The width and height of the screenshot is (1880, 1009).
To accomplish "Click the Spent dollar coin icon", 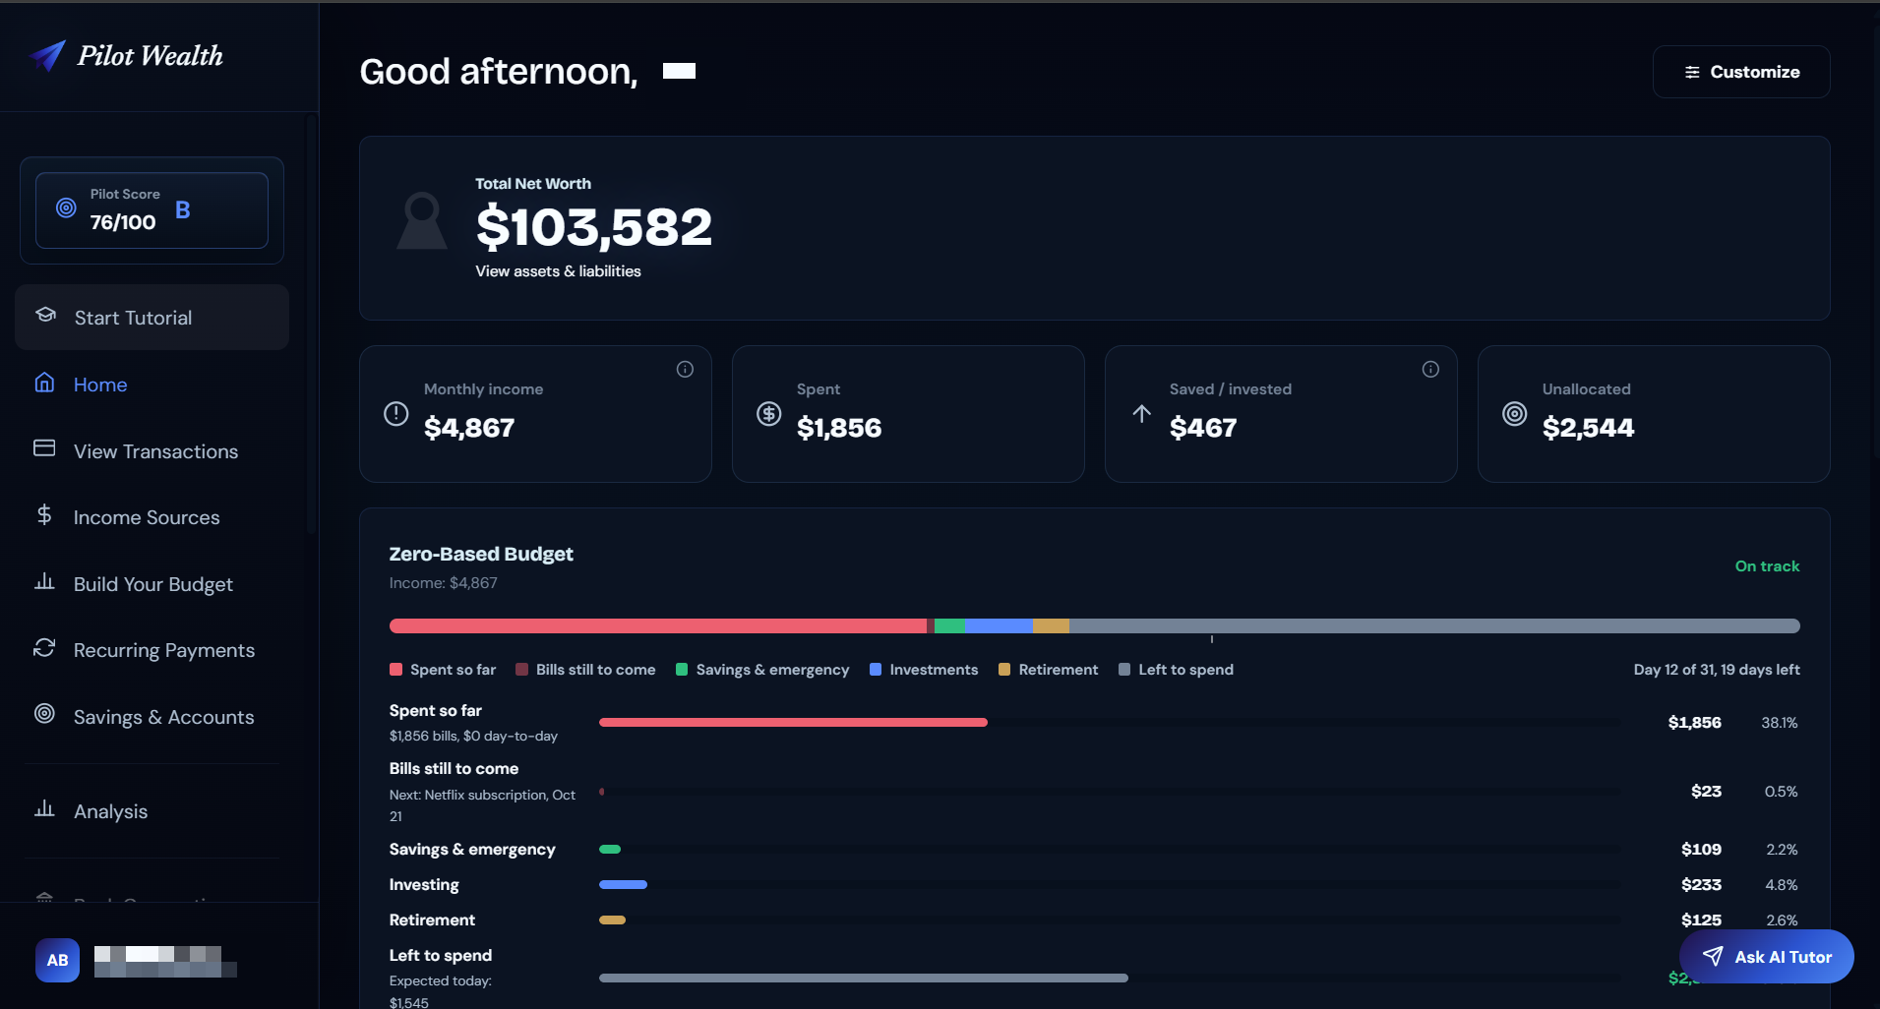I will coord(768,414).
